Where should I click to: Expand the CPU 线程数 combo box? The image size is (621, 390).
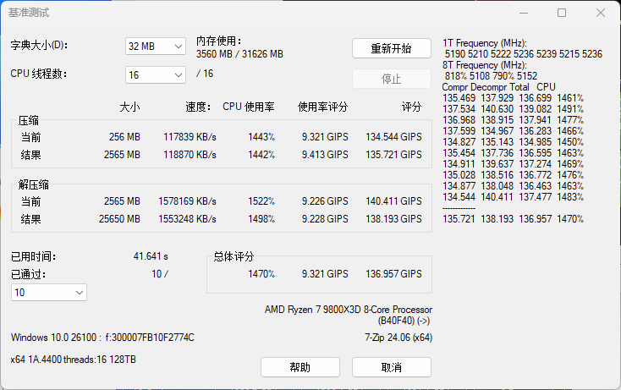click(x=155, y=74)
